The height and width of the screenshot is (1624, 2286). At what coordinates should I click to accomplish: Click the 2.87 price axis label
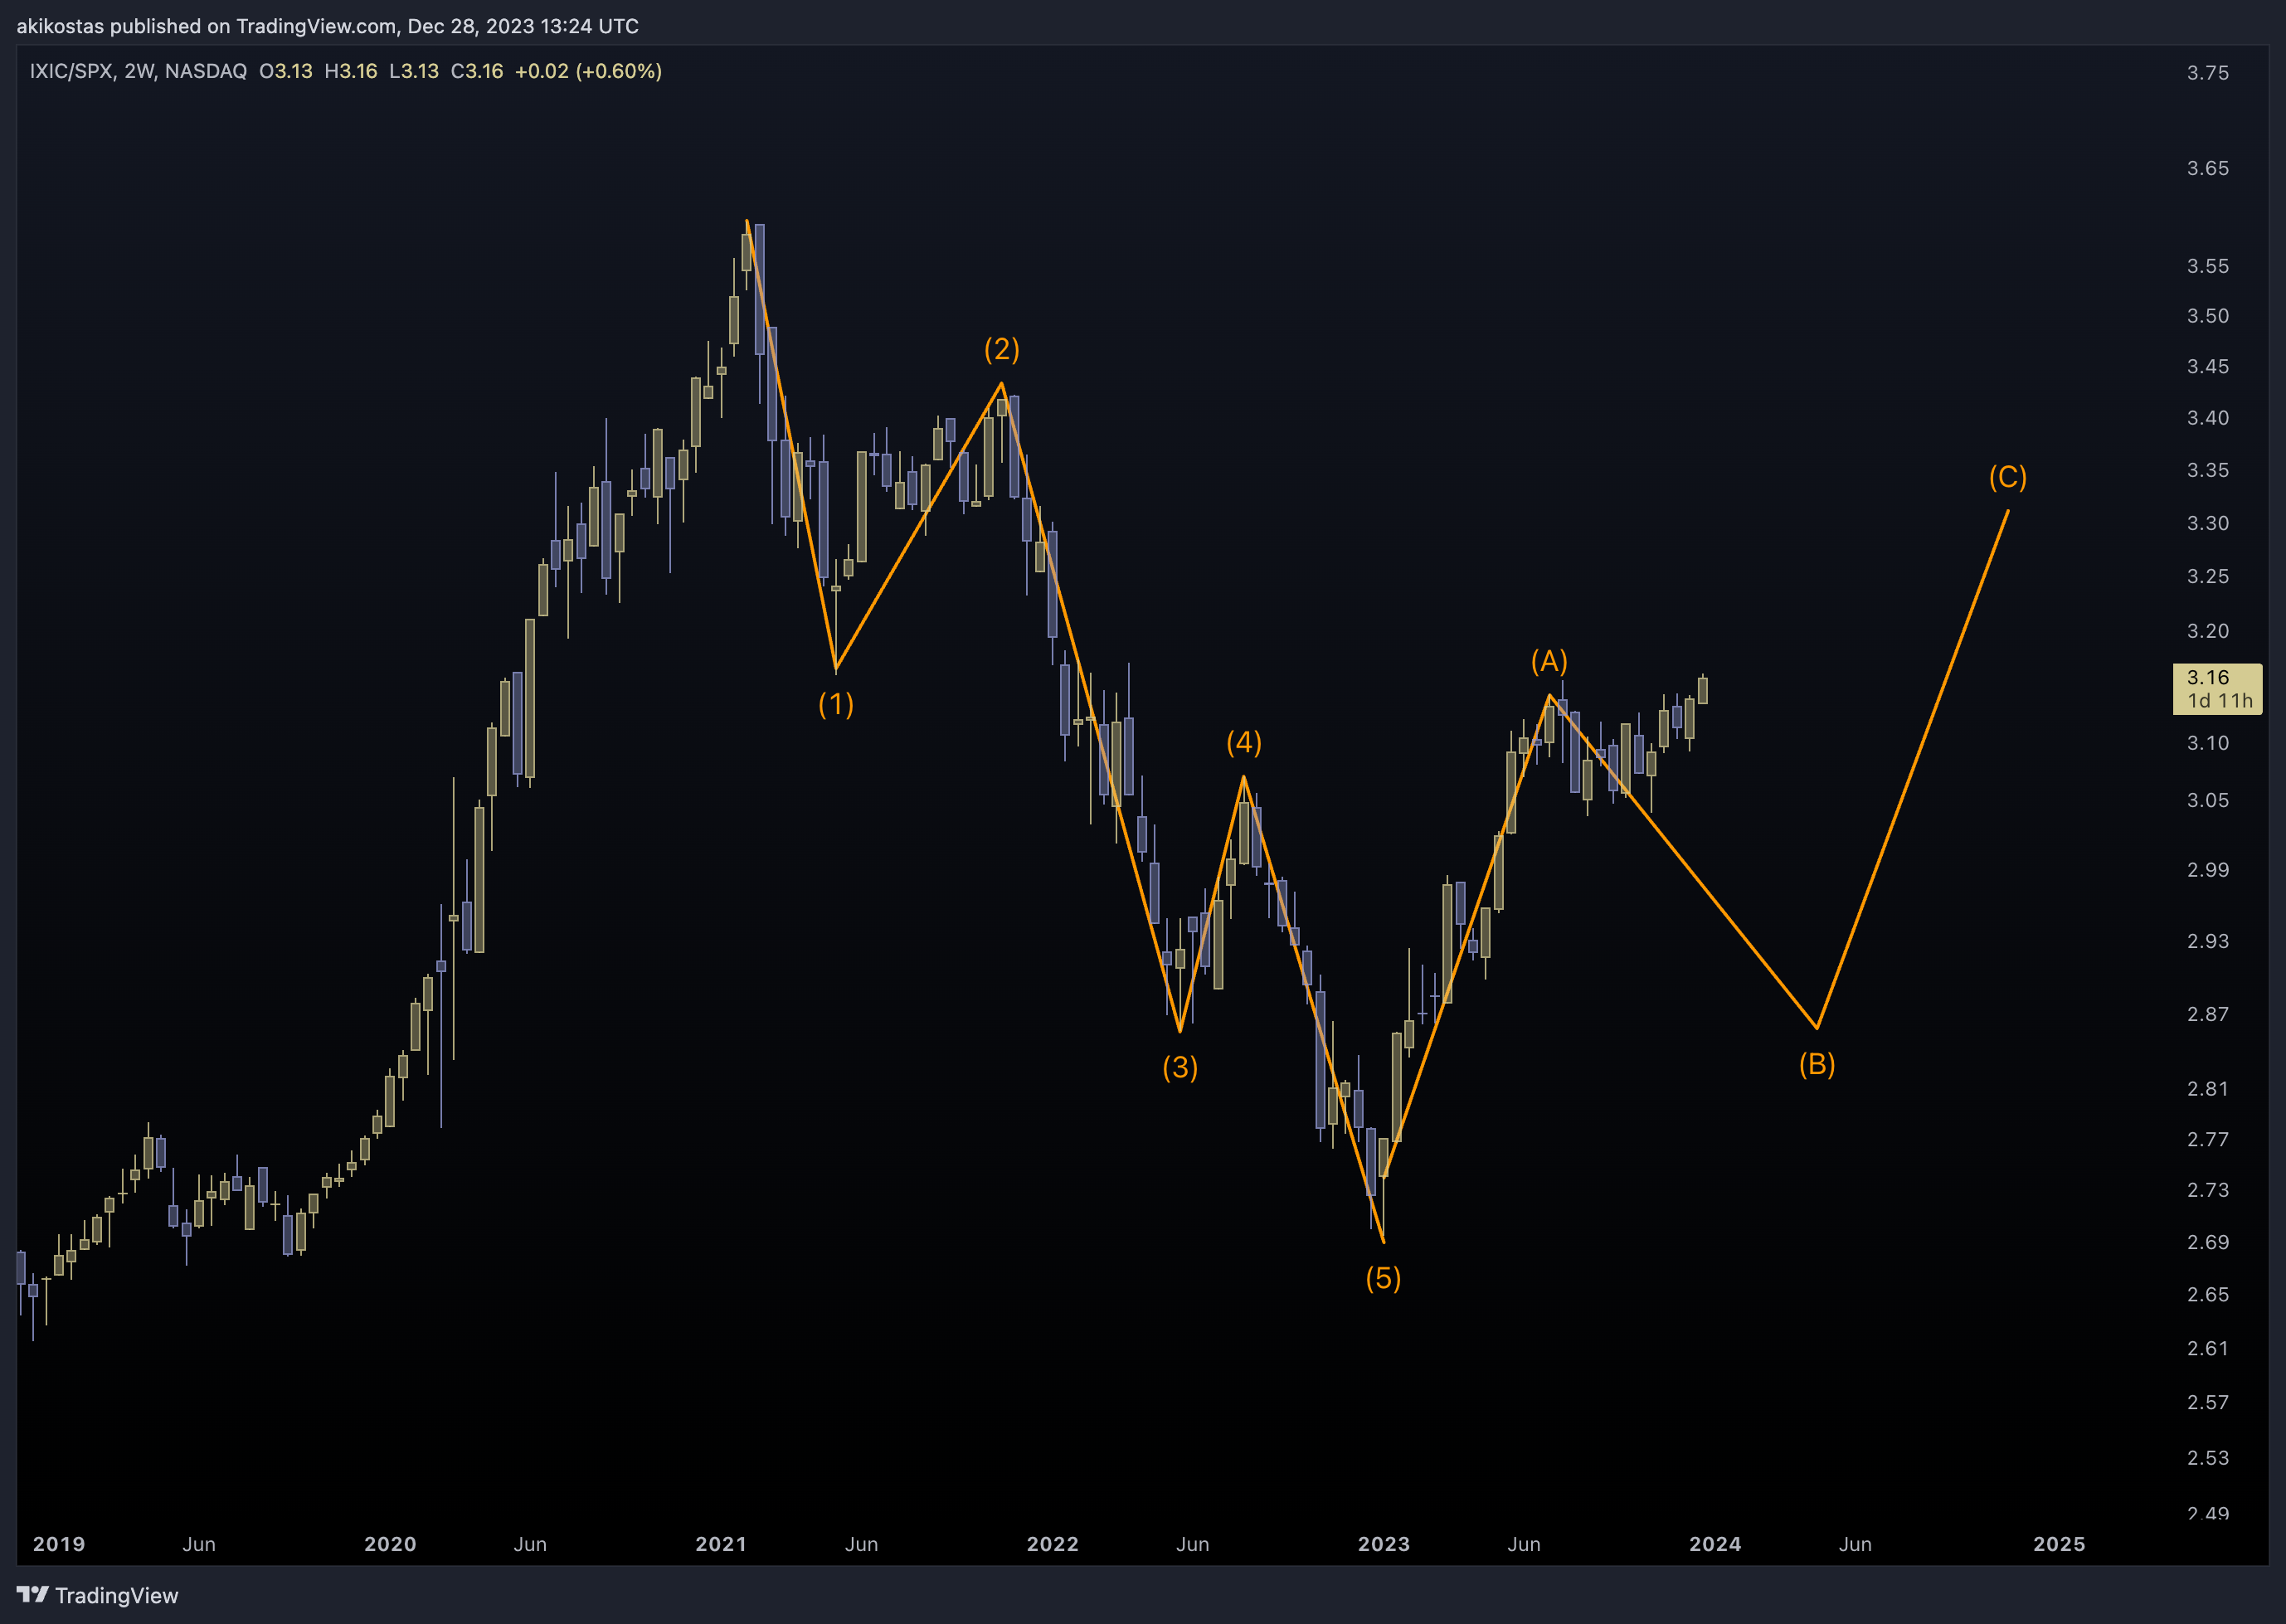pos(2208,1014)
